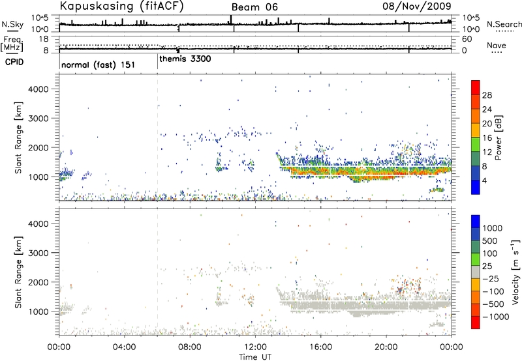
Task: Pick the yellow 16–20 dB Power colorbar segment
Action: click(476, 130)
